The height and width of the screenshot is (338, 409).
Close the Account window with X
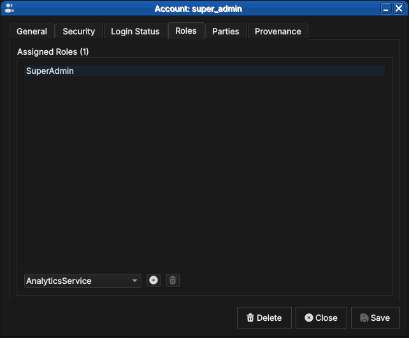(x=399, y=9)
